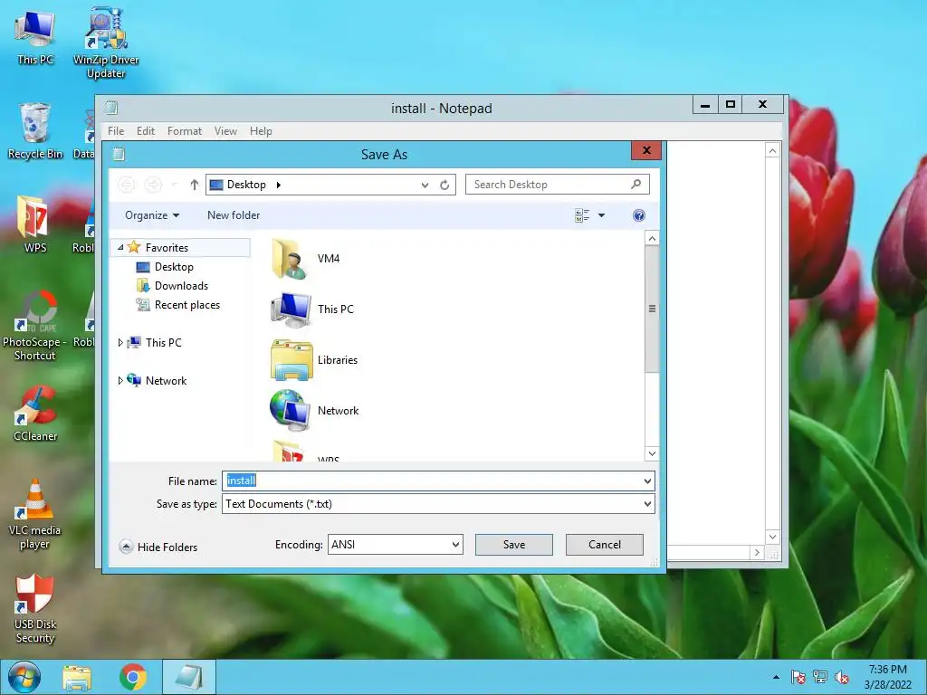The height and width of the screenshot is (695, 927).
Task: Open Notepad Help menu
Action: click(x=261, y=131)
